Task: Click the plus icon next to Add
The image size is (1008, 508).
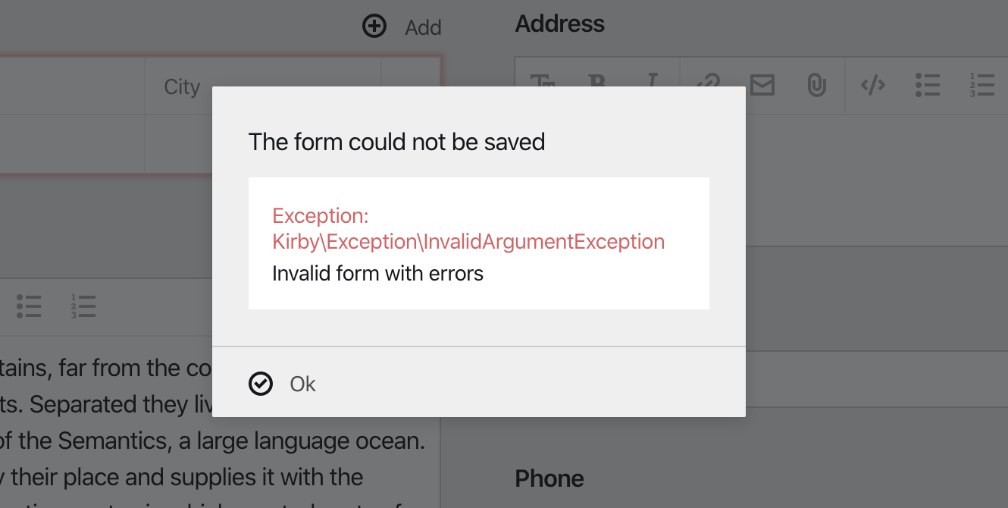Action: click(x=374, y=25)
